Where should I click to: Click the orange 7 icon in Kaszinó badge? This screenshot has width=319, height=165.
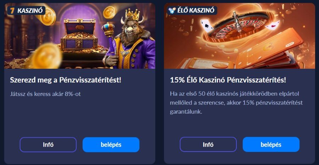click(x=12, y=11)
